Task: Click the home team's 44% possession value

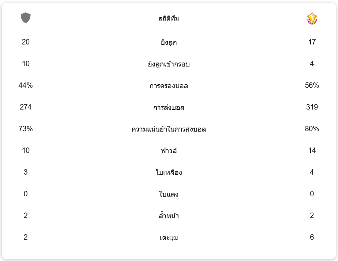Action: tap(26, 86)
